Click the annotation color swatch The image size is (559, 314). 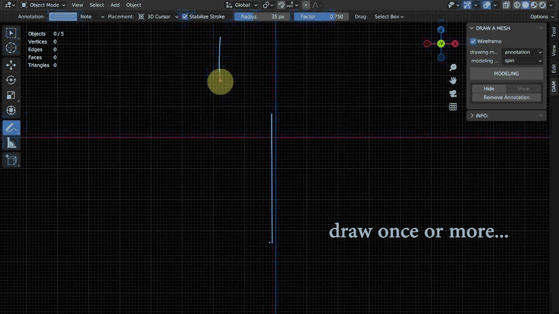click(63, 17)
